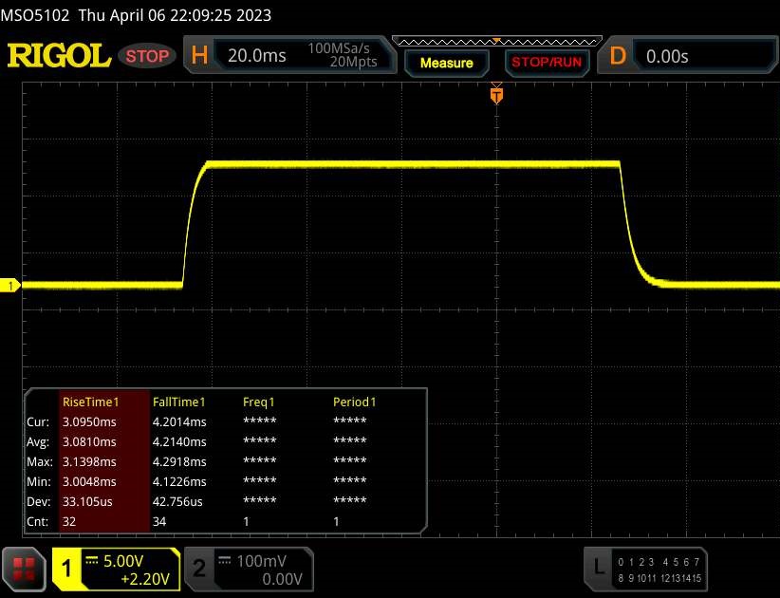Image resolution: width=780 pixels, height=598 pixels.
Task: Click the RiseTime1 count value 32
Action: point(69,521)
